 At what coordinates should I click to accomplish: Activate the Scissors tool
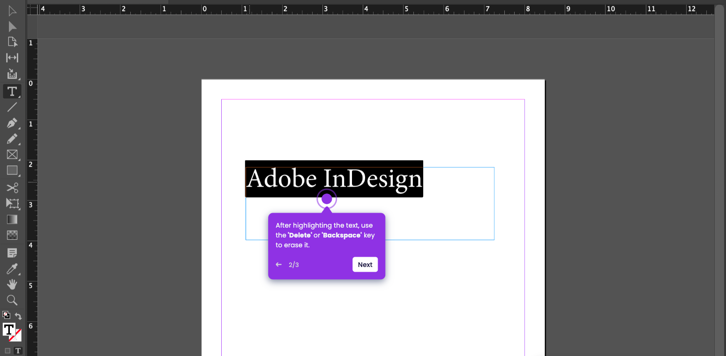tap(12, 188)
